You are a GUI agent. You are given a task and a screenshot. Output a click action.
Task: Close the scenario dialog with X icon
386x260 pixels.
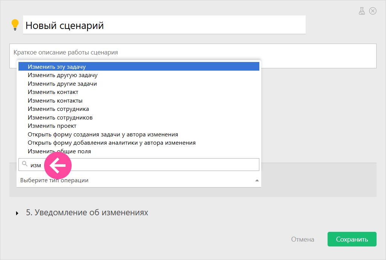pos(373,11)
